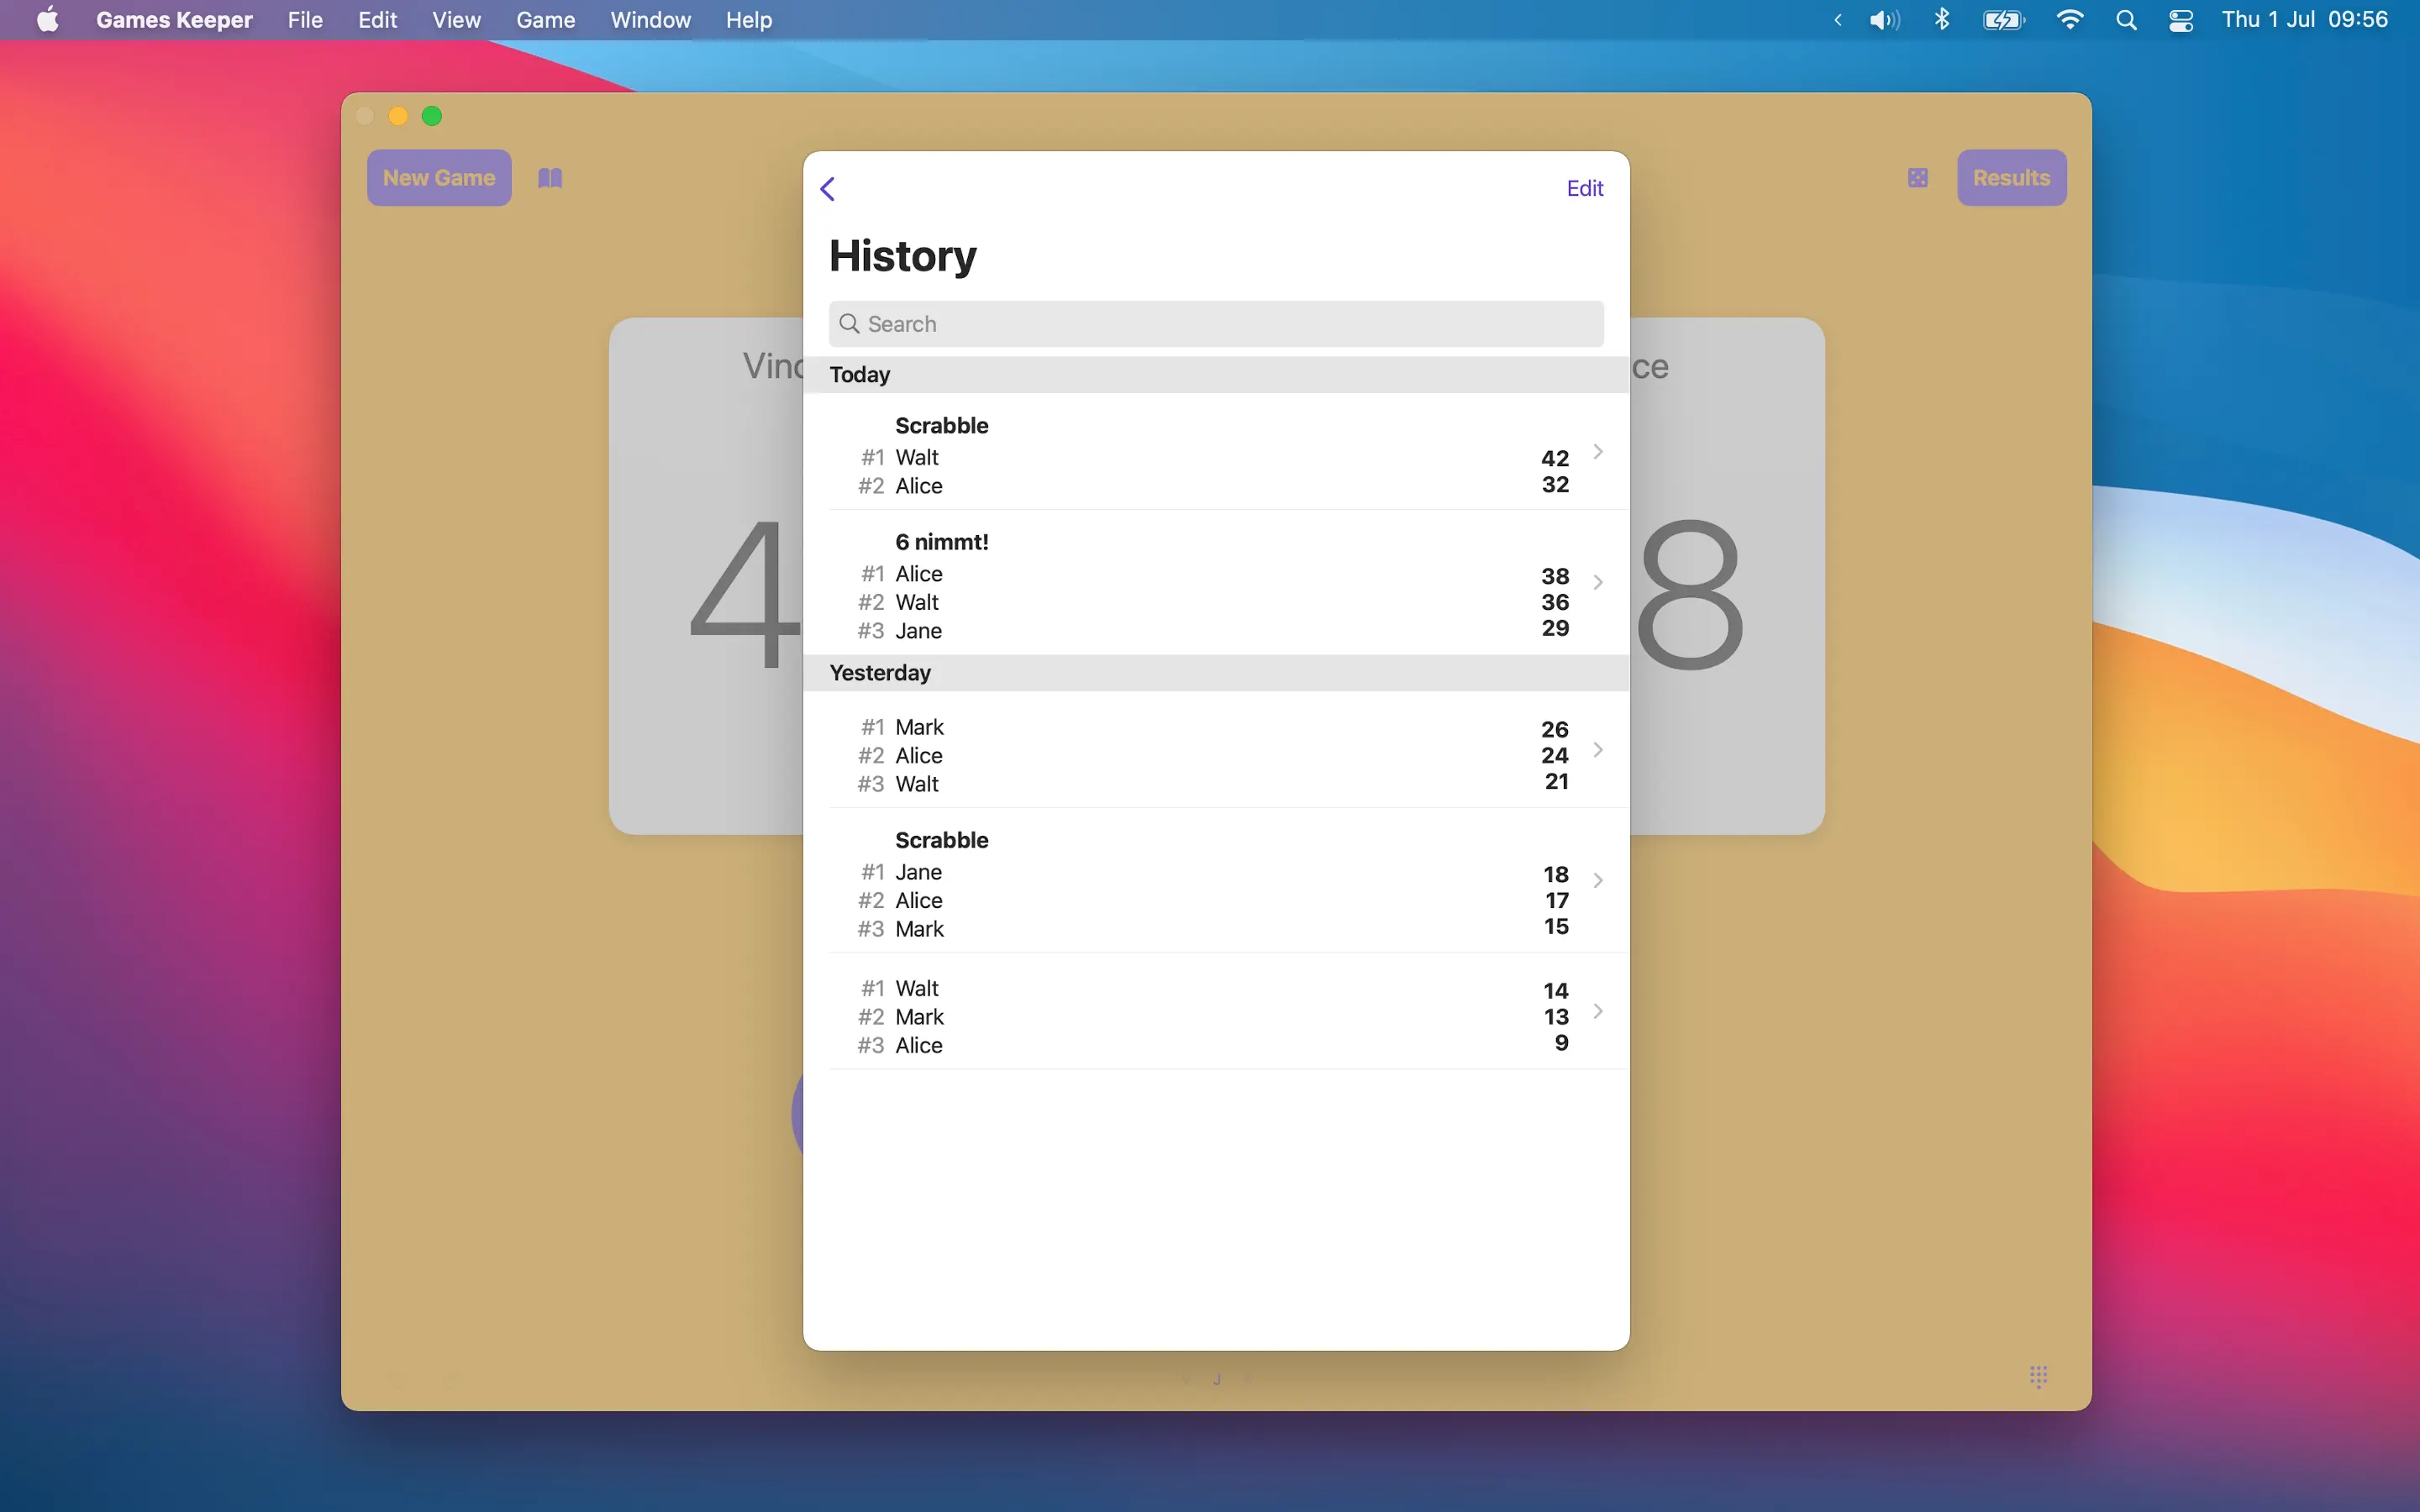
Task: Open the 6 nimmt! game details
Action: click(x=1215, y=585)
